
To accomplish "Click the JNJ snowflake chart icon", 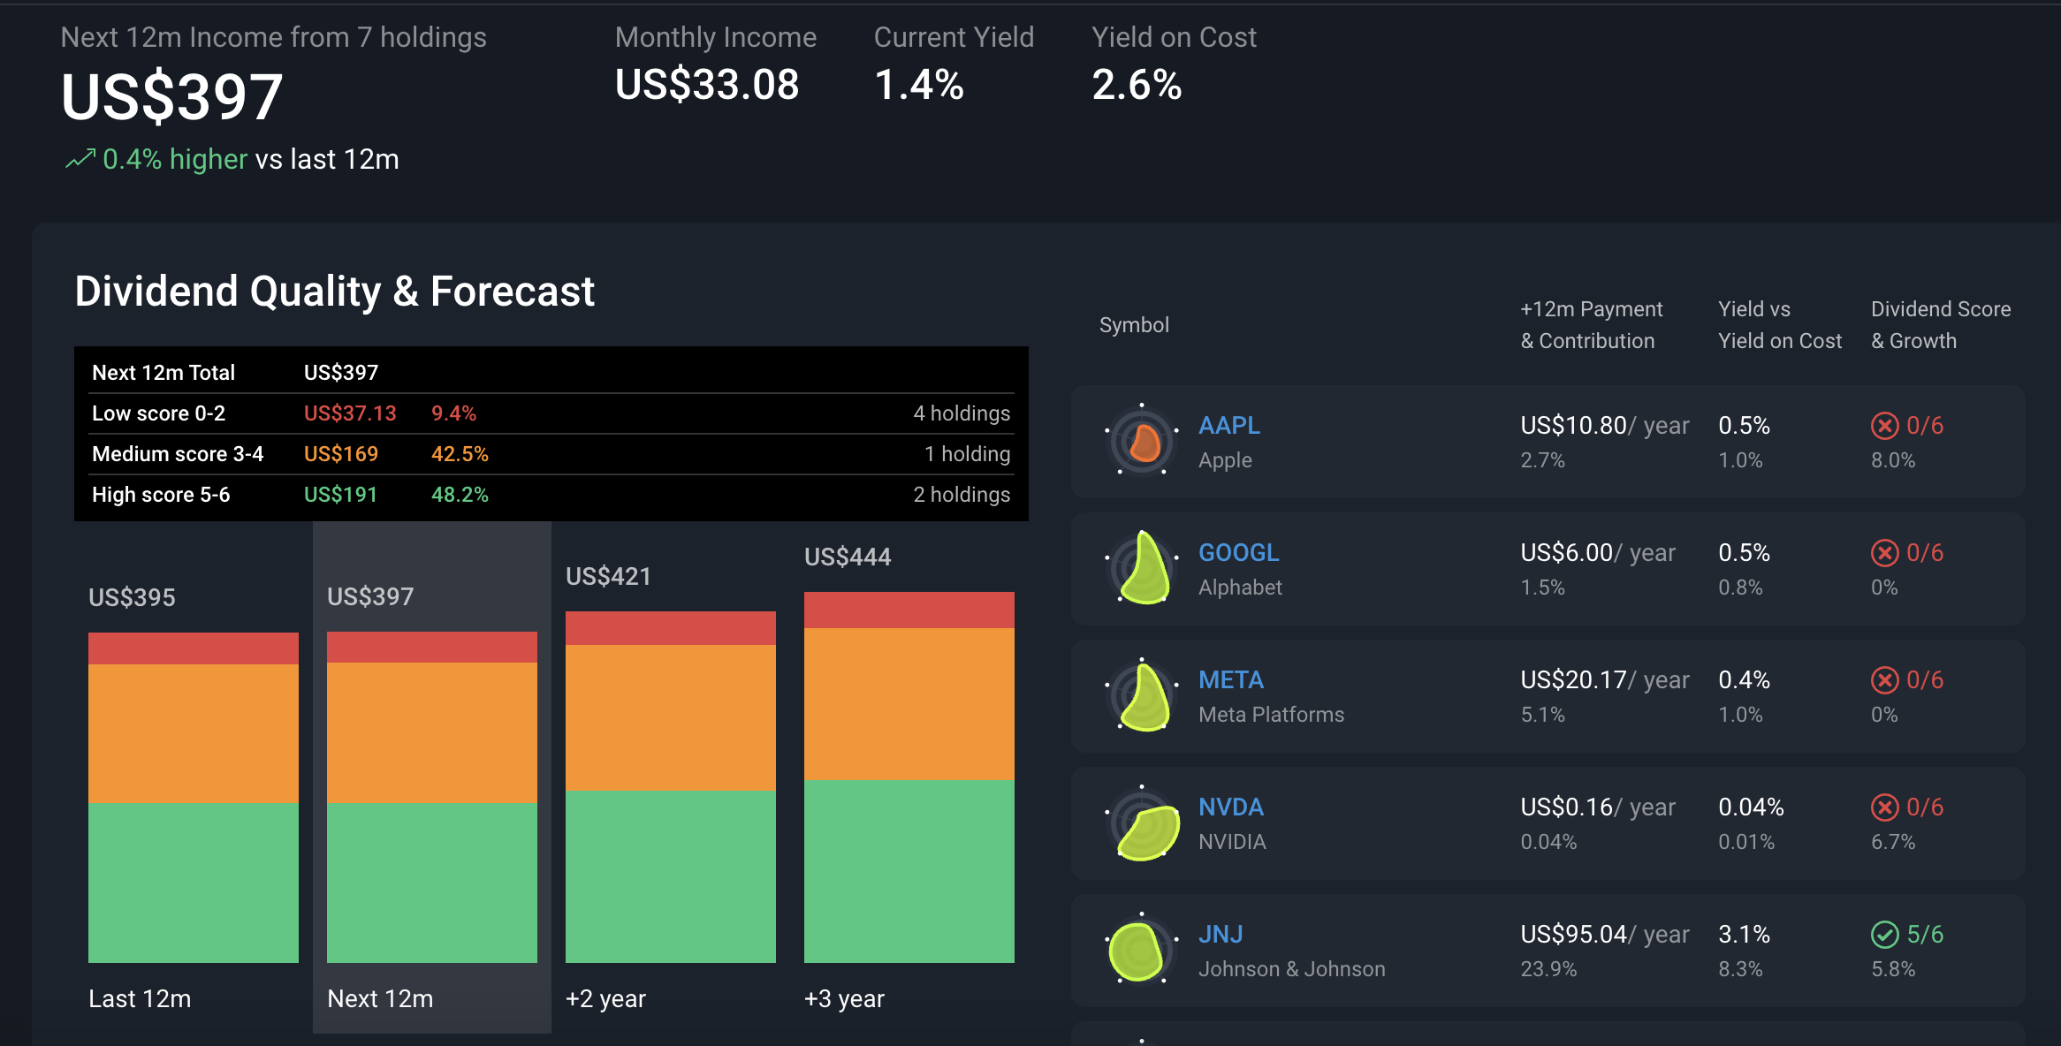I will click(x=1142, y=950).
